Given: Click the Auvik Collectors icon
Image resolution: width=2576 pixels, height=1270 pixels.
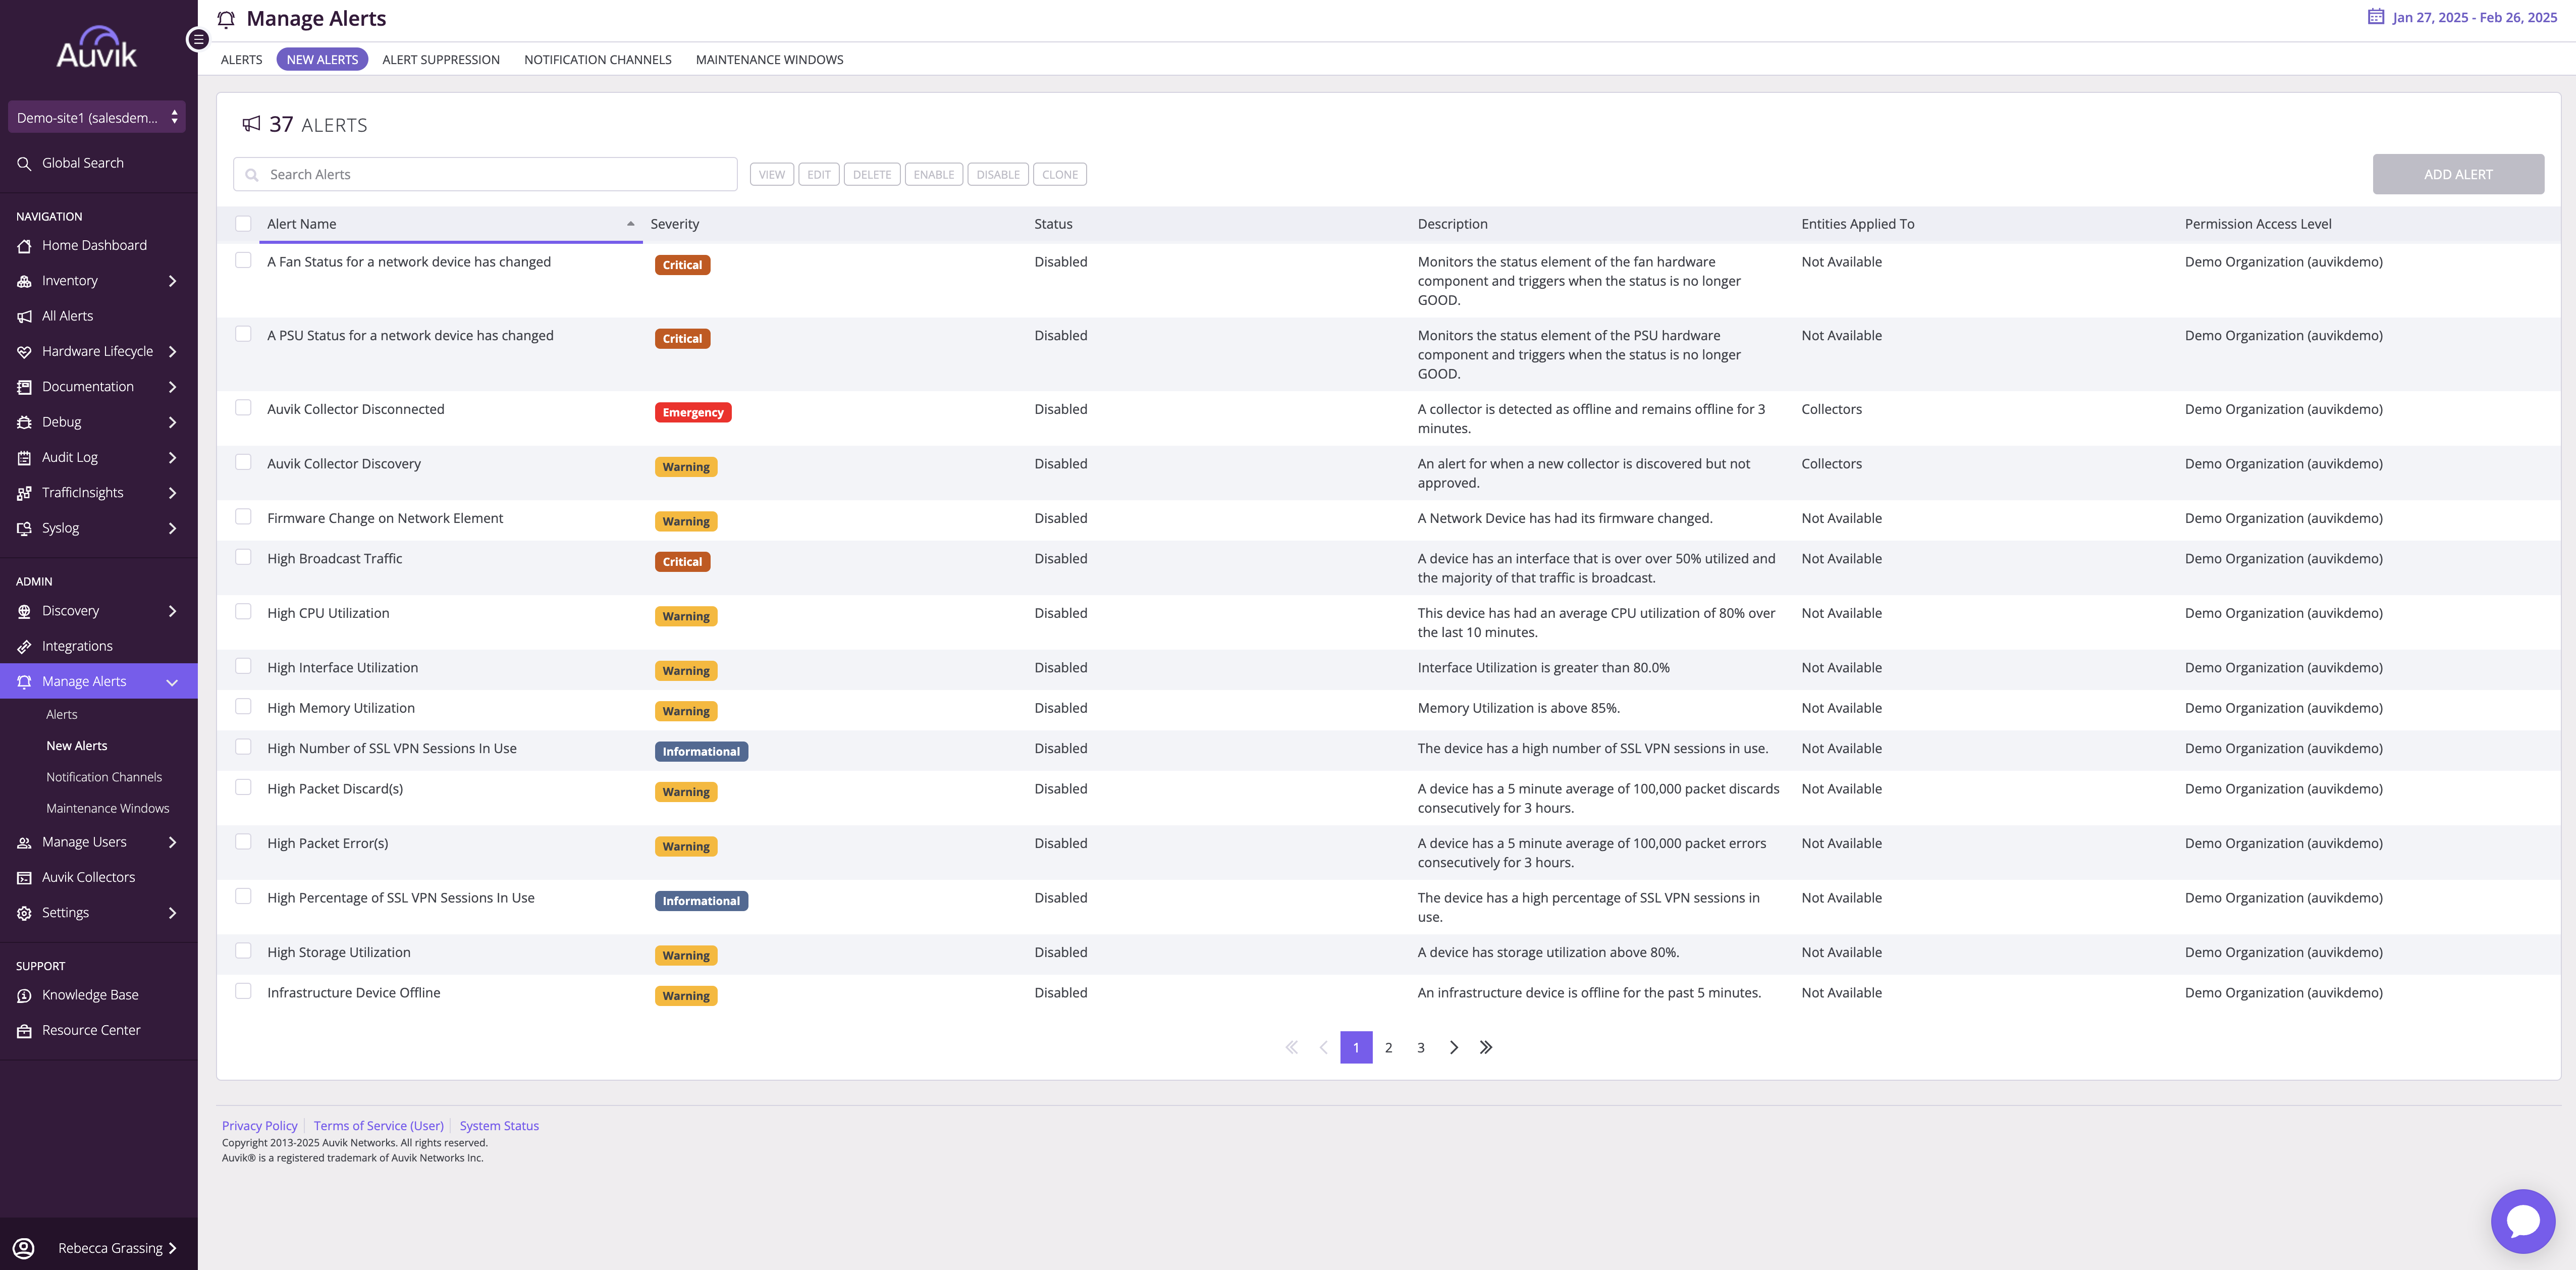Looking at the screenshot, I should [x=24, y=877].
